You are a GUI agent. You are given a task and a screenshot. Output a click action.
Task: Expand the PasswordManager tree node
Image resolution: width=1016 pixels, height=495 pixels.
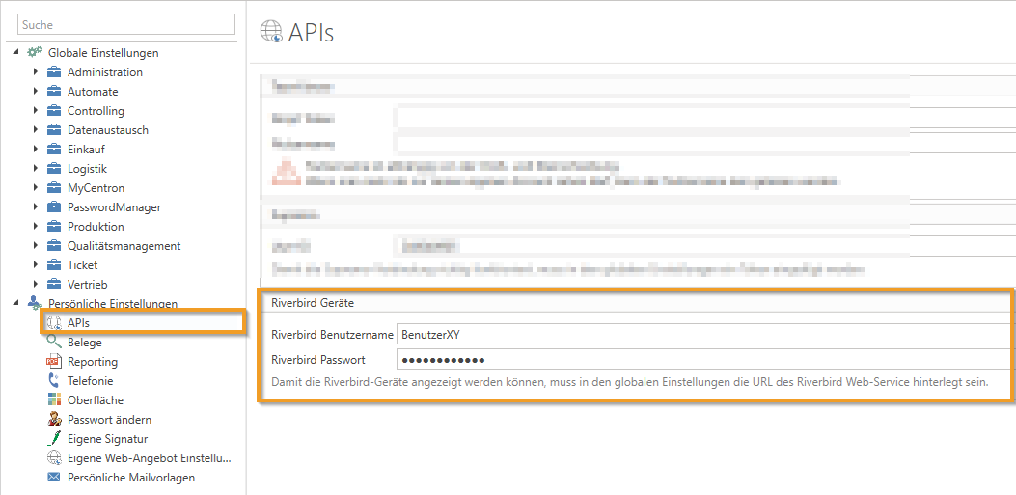35,207
